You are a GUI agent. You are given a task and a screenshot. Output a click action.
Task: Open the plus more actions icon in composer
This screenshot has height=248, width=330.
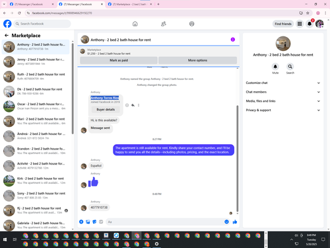tap(81, 222)
